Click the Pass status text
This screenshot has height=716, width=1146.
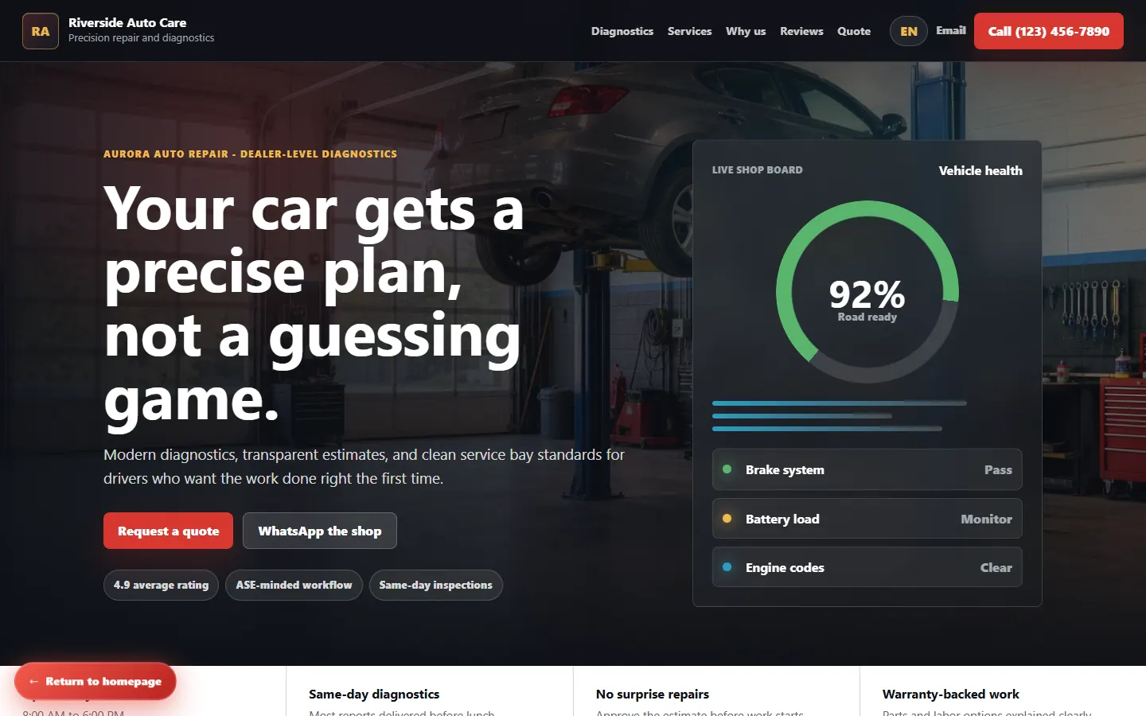[998, 470]
